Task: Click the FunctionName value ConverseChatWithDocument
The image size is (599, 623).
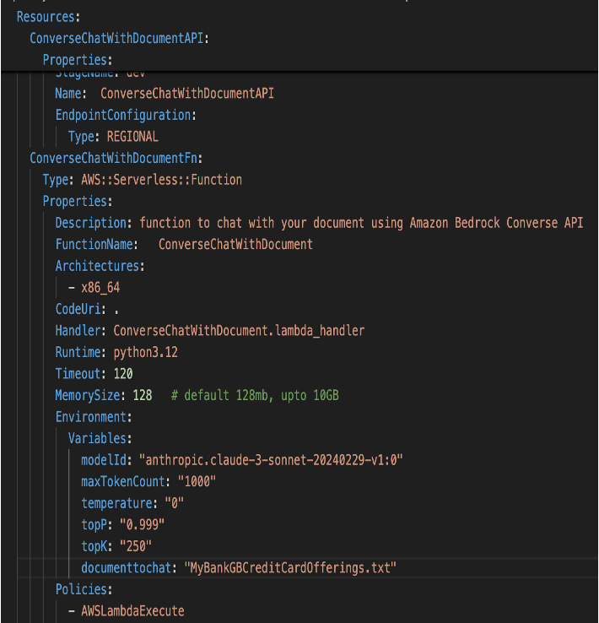Action: click(235, 244)
